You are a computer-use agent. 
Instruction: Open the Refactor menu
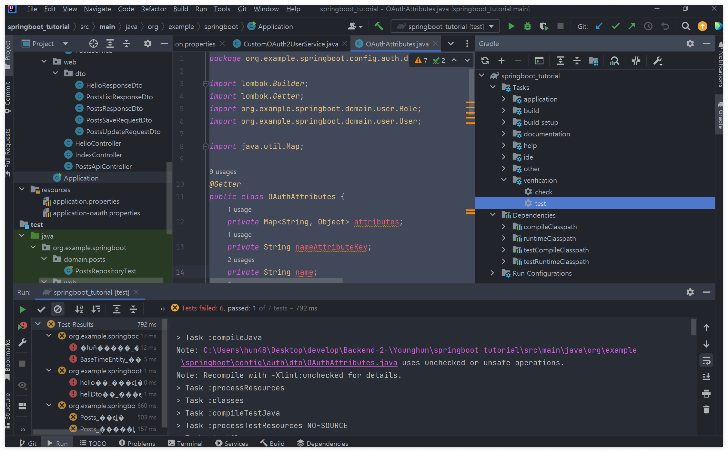(153, 9)
